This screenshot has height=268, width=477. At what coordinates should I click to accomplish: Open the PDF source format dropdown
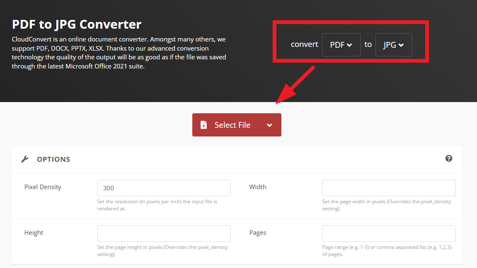point(341,45)
